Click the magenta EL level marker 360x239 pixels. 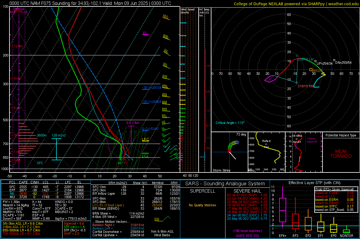coord(145,33)
